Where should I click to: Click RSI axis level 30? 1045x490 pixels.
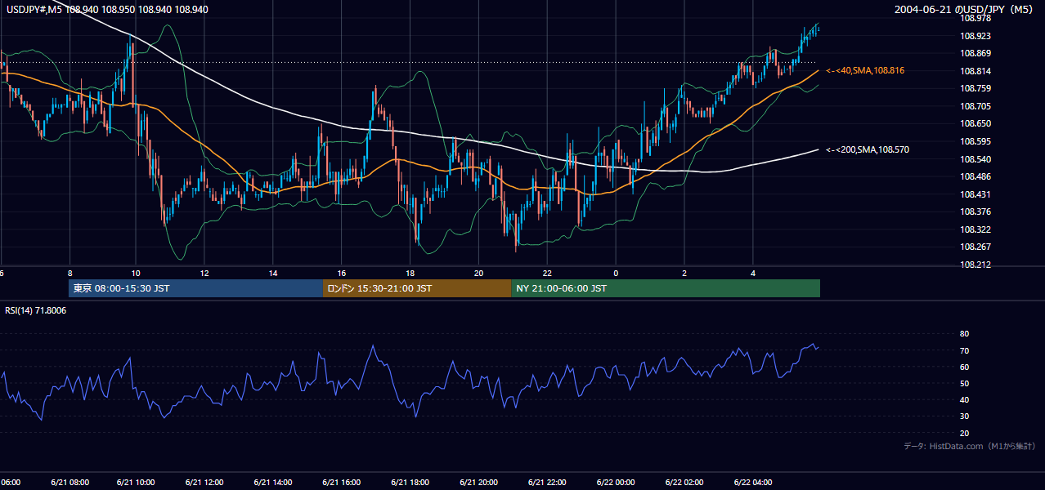click(x=964, y=416)
